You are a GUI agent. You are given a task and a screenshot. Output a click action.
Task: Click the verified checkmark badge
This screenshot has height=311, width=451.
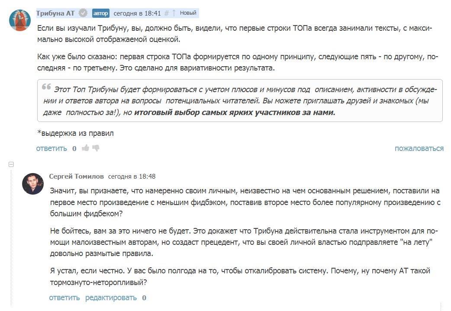pos(84,13)
